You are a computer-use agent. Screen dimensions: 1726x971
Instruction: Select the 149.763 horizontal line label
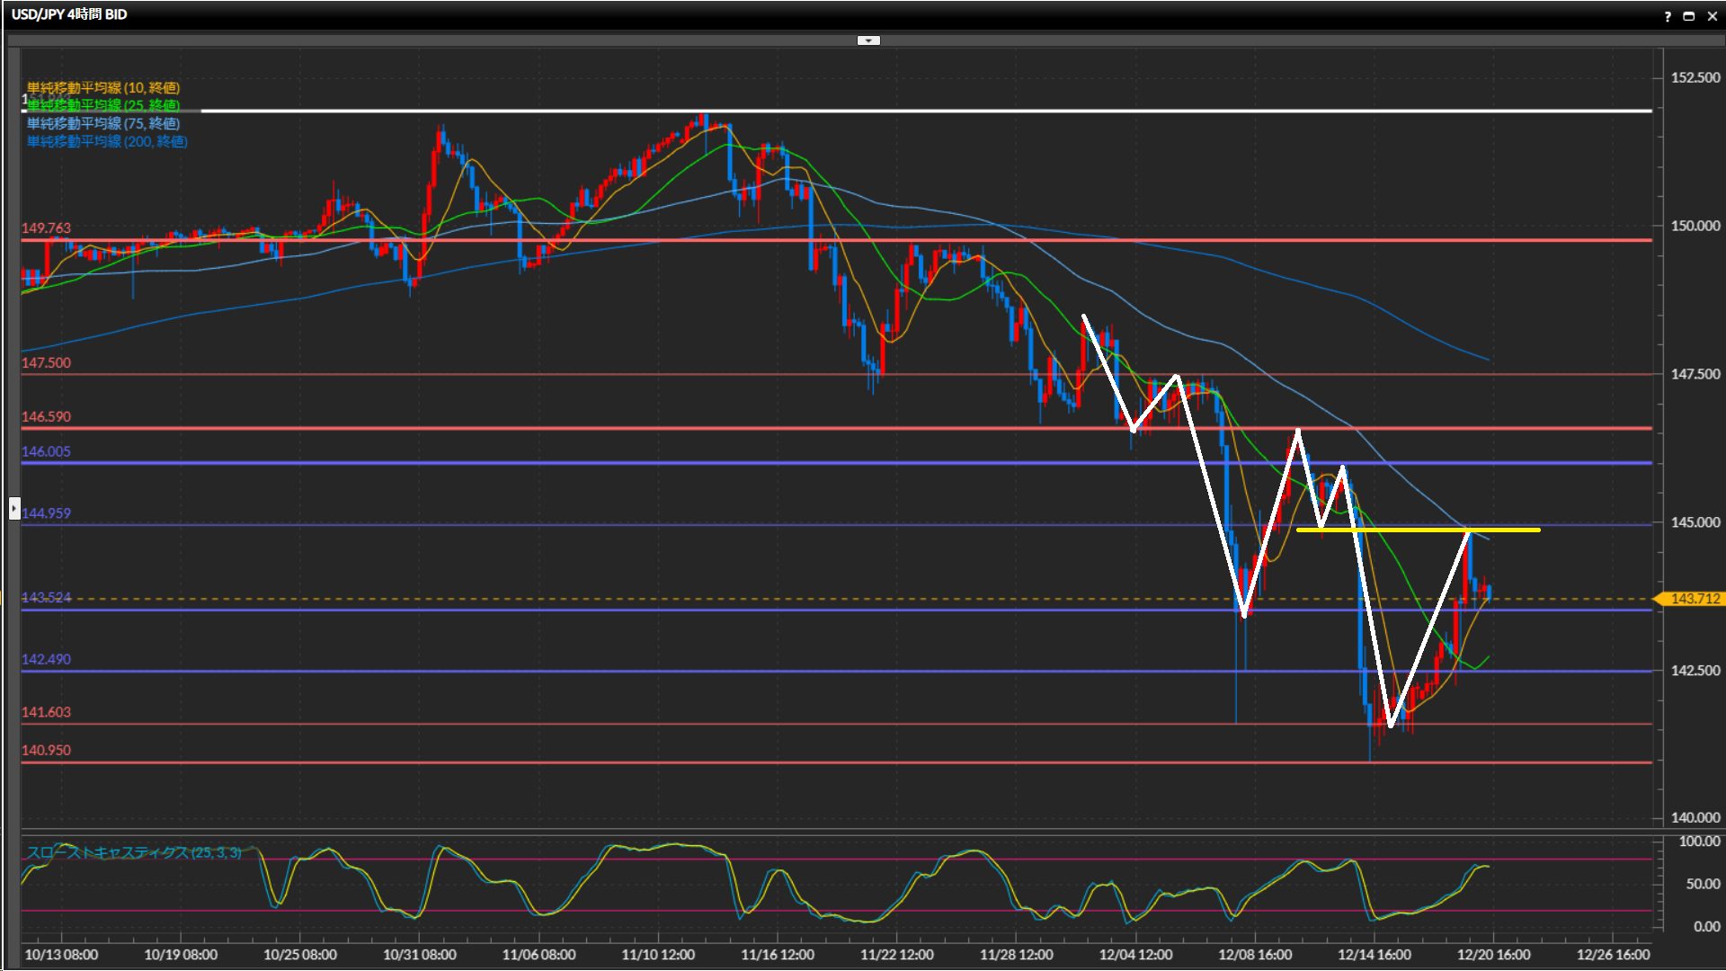(46, 228)
